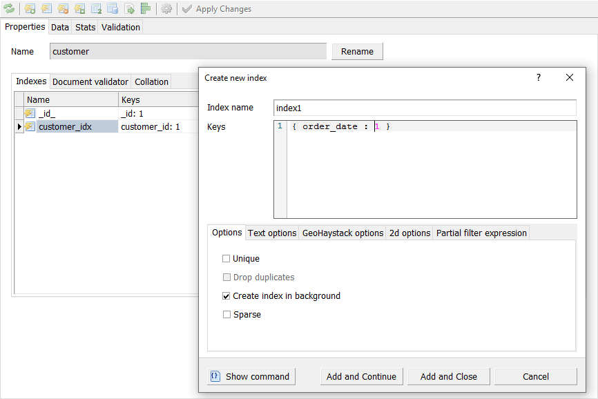
Task: Toggle the Sparse checkbox
Action: coord(226,315)
